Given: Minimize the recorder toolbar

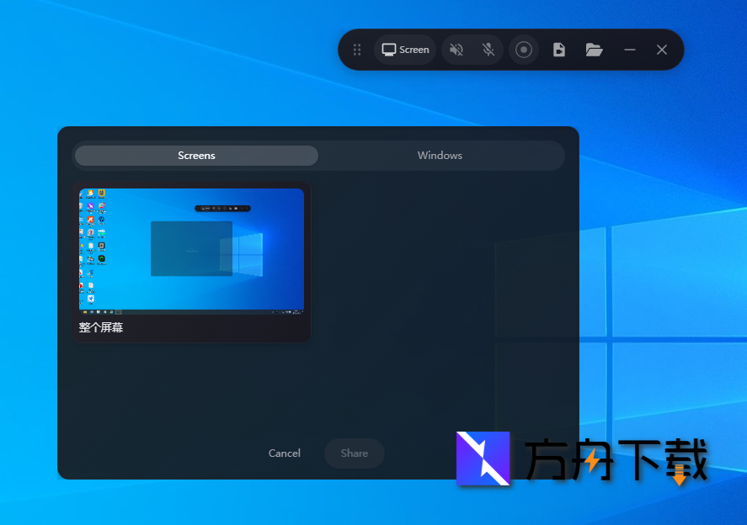Looking at the screenshot, I should tap(629, 50).
